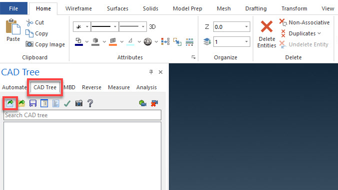
Task: Switch to the Model Prep ribbon tab
Action: coord(187,8)
